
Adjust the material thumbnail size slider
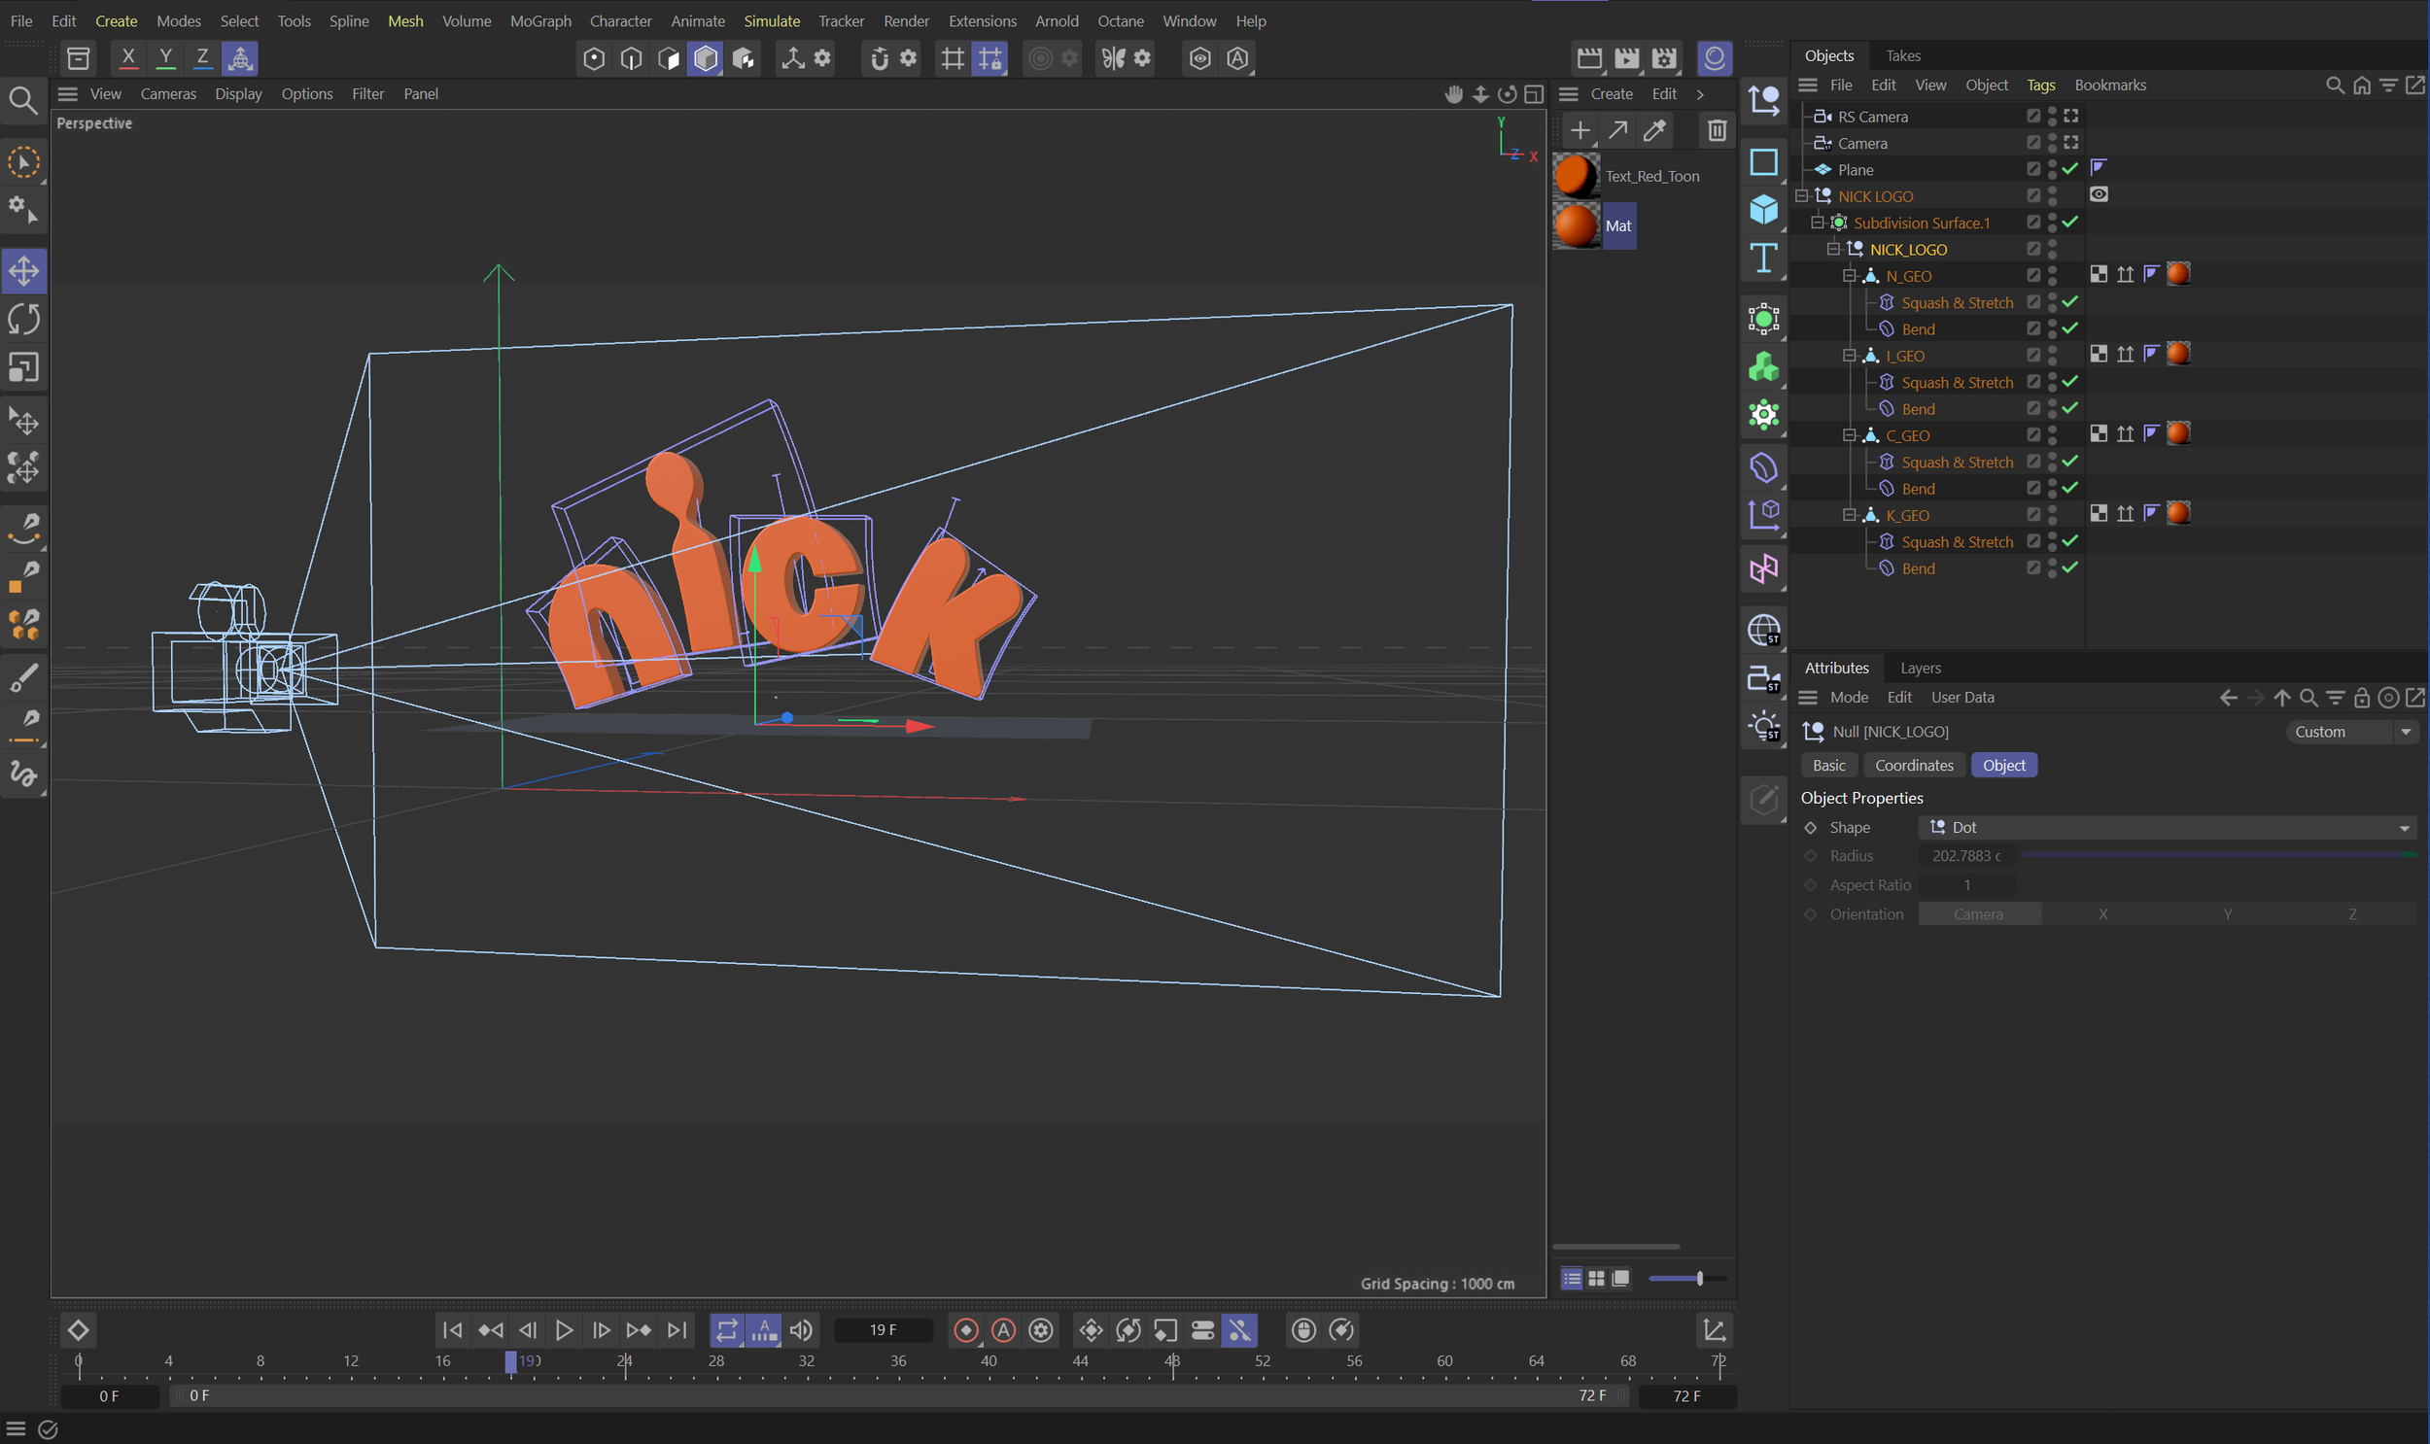tap(1687, 1279)
